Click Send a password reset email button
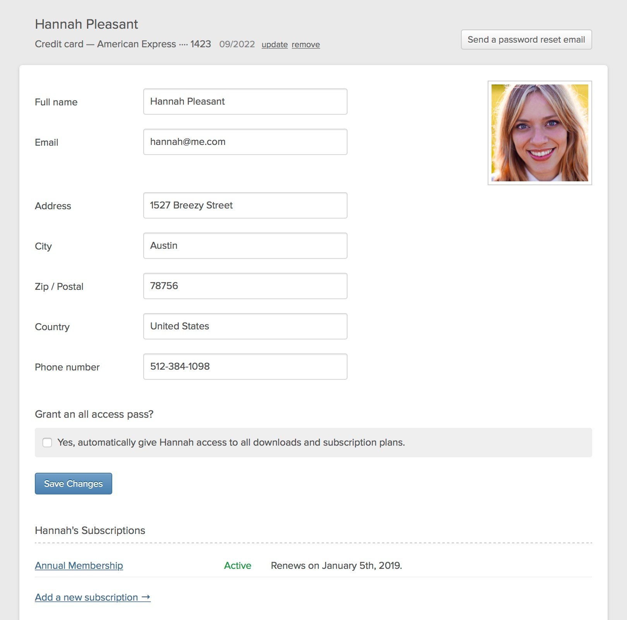627x620 pixels. (x=526, y=40)
